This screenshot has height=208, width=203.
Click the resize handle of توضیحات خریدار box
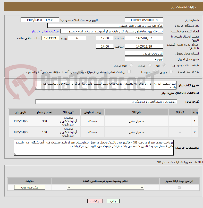15,154
